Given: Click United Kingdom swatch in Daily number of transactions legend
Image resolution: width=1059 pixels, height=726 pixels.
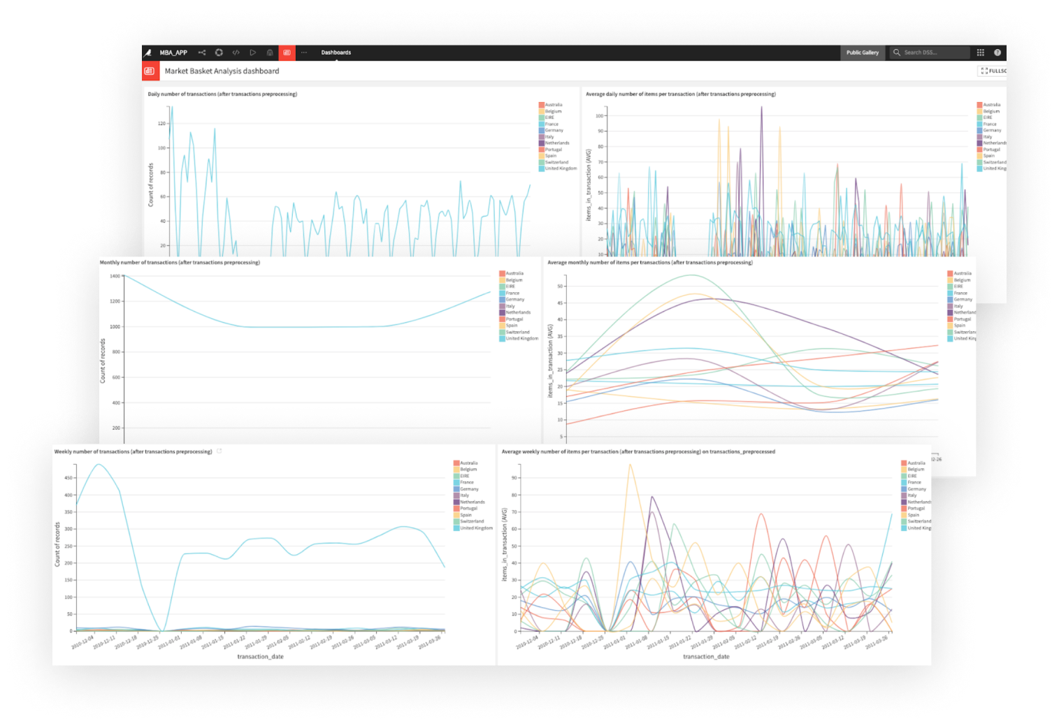Looking at the screenshot, I should tap(542, 168).
